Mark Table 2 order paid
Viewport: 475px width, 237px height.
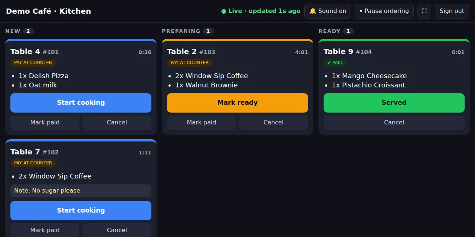[x=202, y=123]
